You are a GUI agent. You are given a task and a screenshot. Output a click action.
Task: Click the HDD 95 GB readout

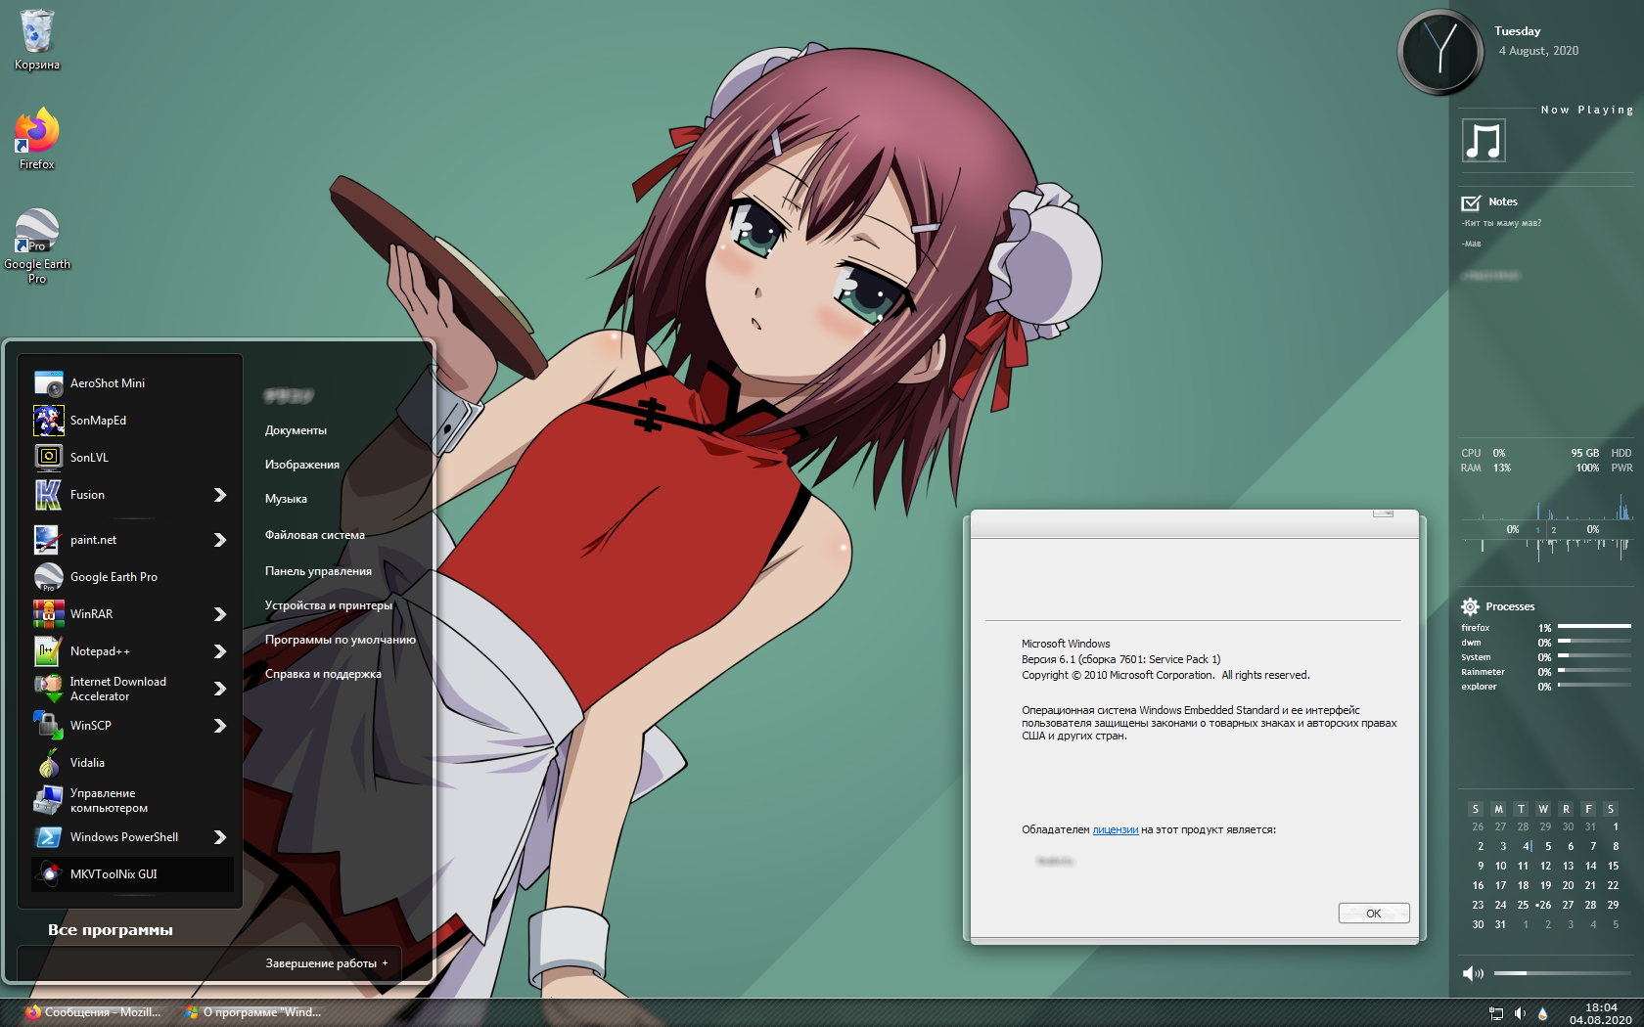[1601, 453]
